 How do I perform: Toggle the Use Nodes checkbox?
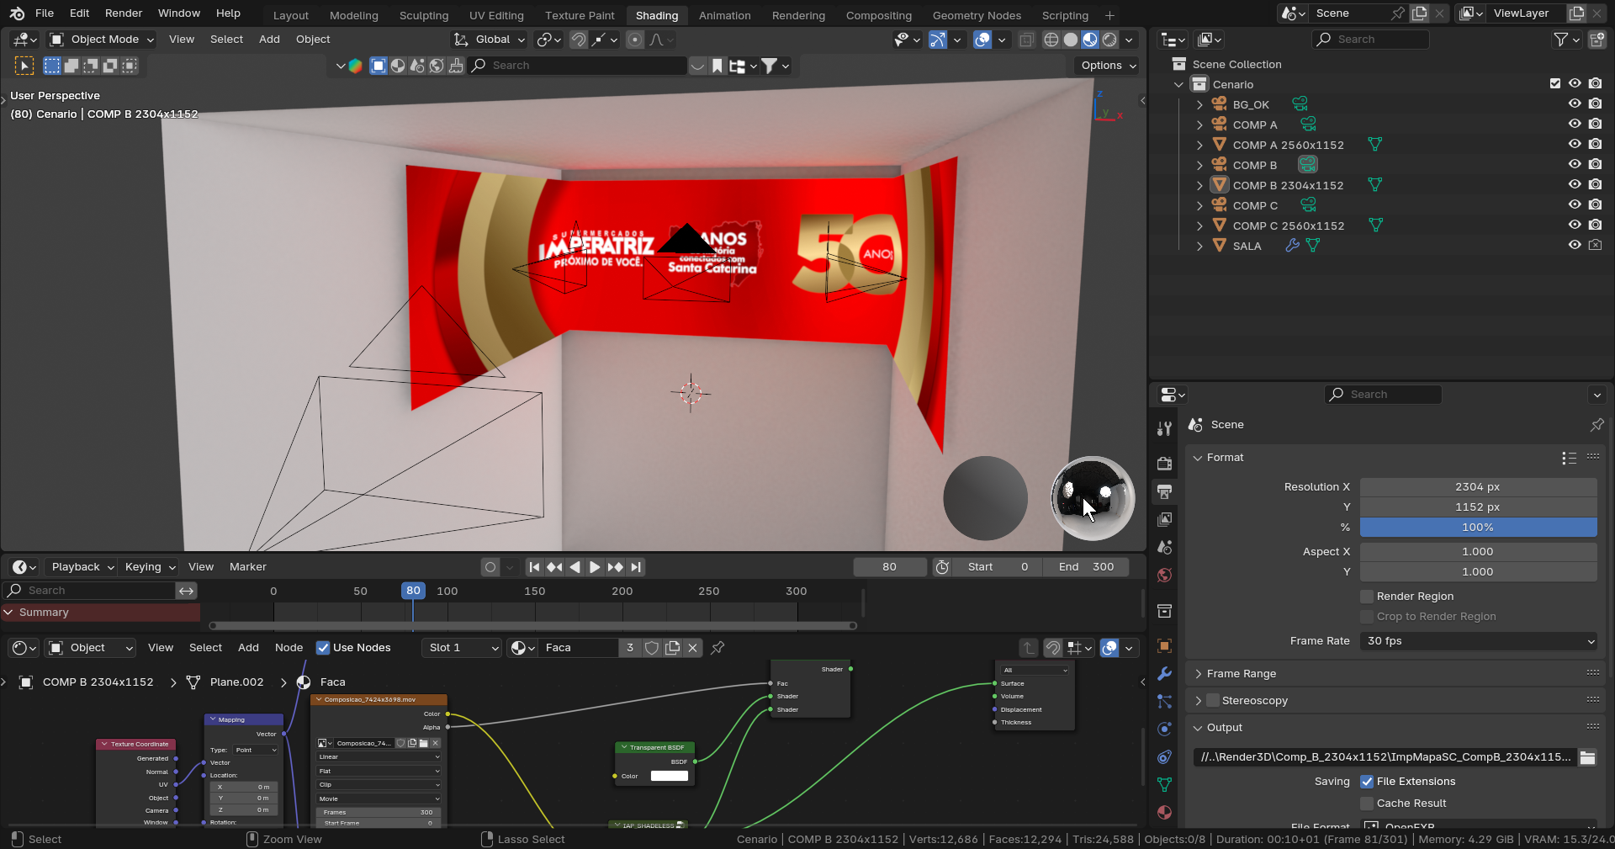point(323,648)
